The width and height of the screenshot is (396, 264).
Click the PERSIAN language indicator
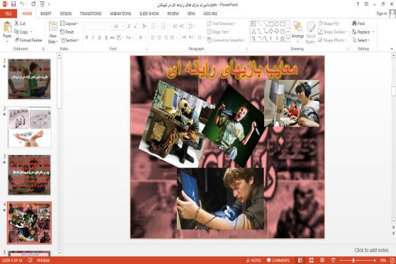click(x=43, y=260)
